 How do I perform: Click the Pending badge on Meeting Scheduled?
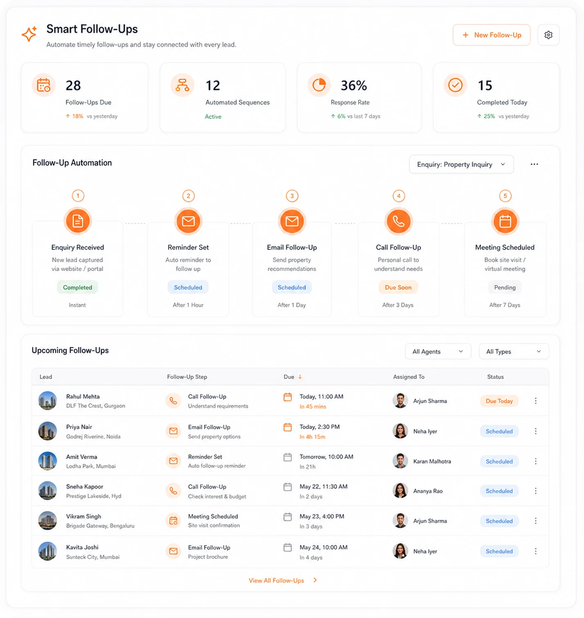[505, 288]
